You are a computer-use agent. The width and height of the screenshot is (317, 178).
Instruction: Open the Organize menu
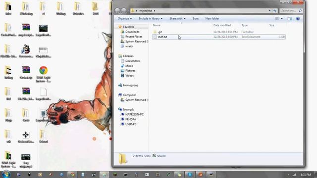[124, 19]
